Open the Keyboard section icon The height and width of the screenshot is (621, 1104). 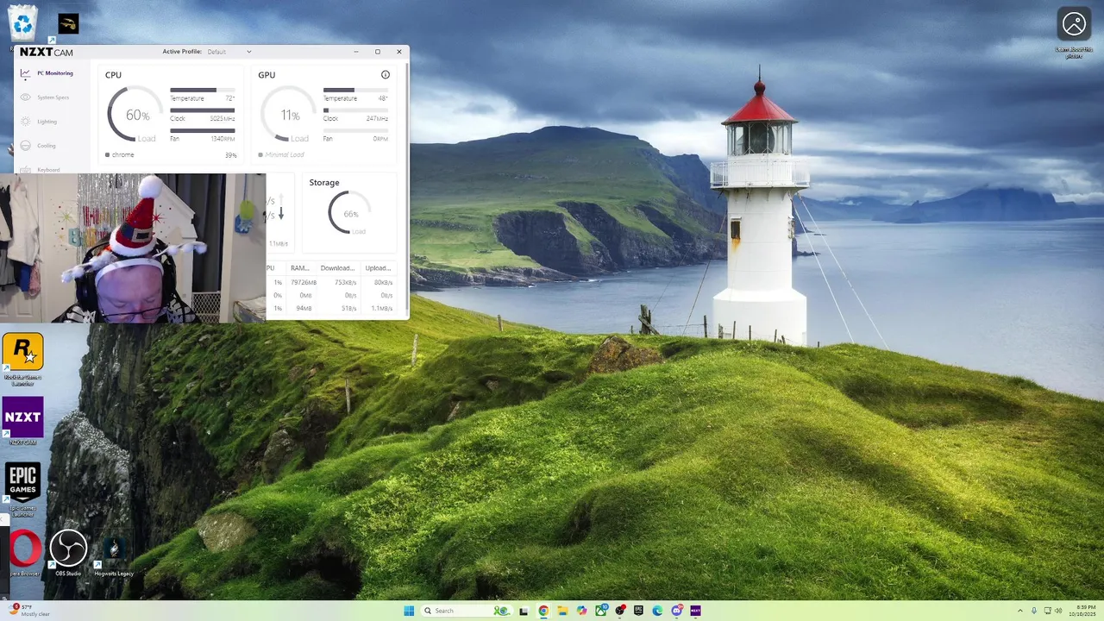click(x=25, y=169)
